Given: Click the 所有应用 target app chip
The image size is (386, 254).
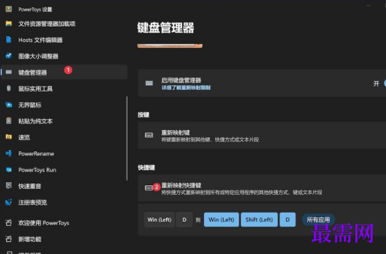Looking at the screenshot, I should click(318, 219).
